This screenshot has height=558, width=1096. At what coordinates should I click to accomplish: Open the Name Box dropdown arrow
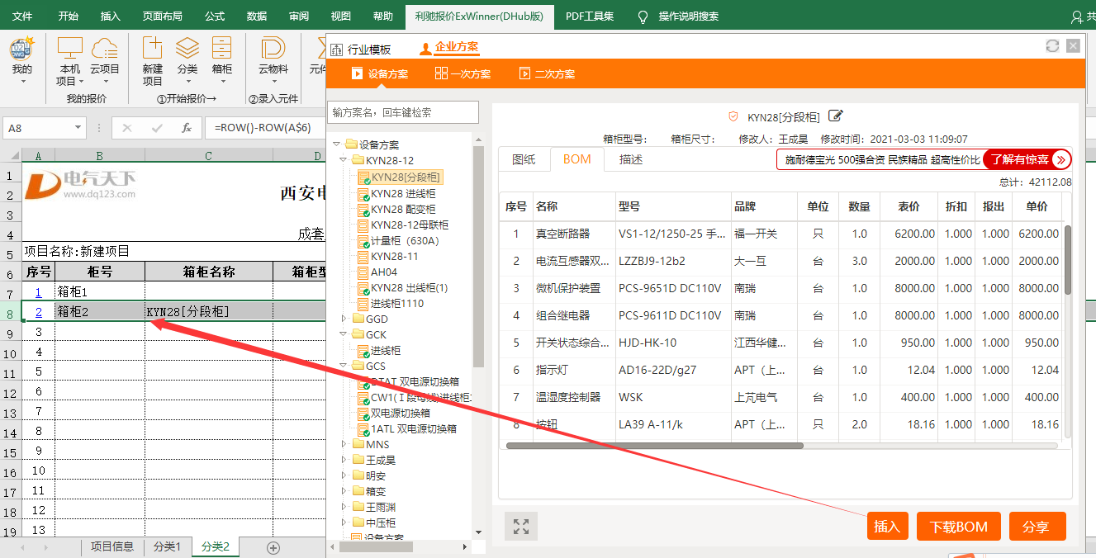click(78, 128)
